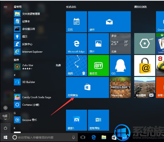Image resolution: width=164 pixels, height=142 pixels.
Task: Open Store from the taskbar
Action: 114,137
